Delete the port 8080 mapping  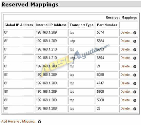point(126,75)
